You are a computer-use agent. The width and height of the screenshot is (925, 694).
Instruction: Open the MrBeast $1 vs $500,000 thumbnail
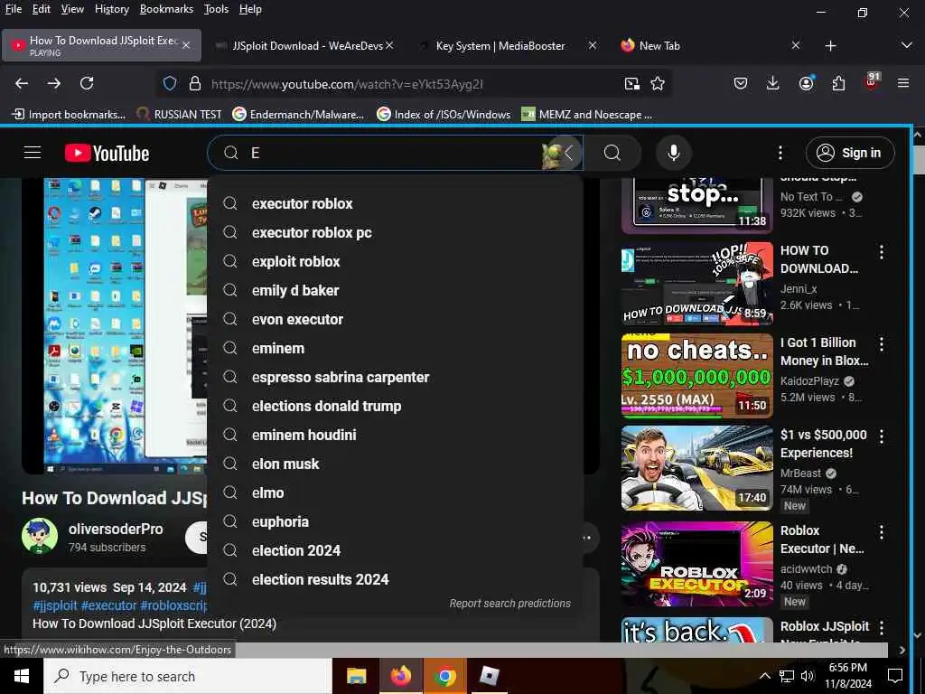point(696,468)
